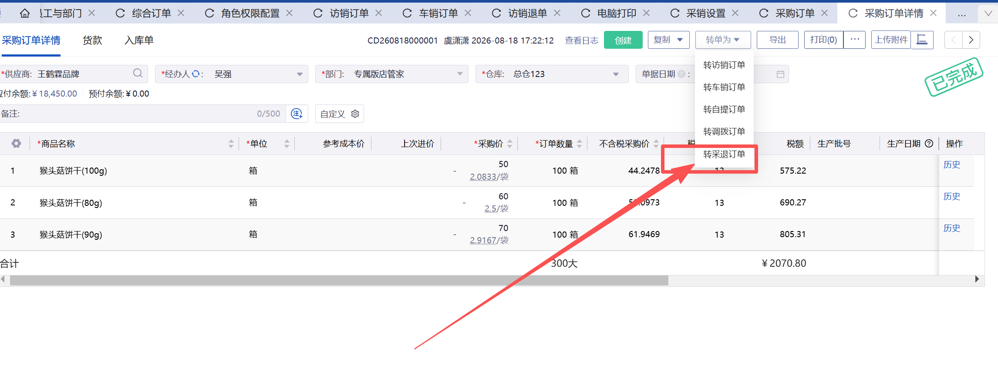The height and width of the screenshot is (369, 998).
Task: Switch to the 角色权限配置 tab
Action: point(250,13)
